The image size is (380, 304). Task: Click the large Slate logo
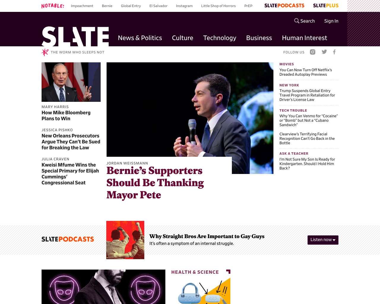75,37
